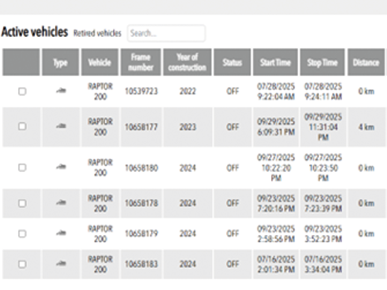Click vehicle type icon for frame 10658183
Image resolution: width=387 pixels, height=290 pixels.
[x=60, y=264]
